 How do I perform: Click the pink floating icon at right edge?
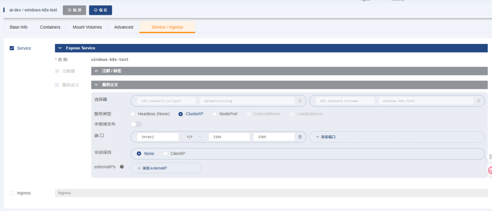click(490, 170)
